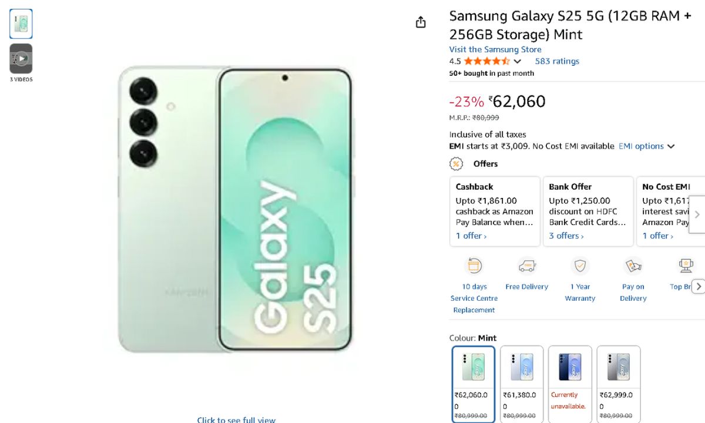Viewport: 705px width, 423px height.
Task: Click the Offers percent badge icon
Action: coord(456,164)
